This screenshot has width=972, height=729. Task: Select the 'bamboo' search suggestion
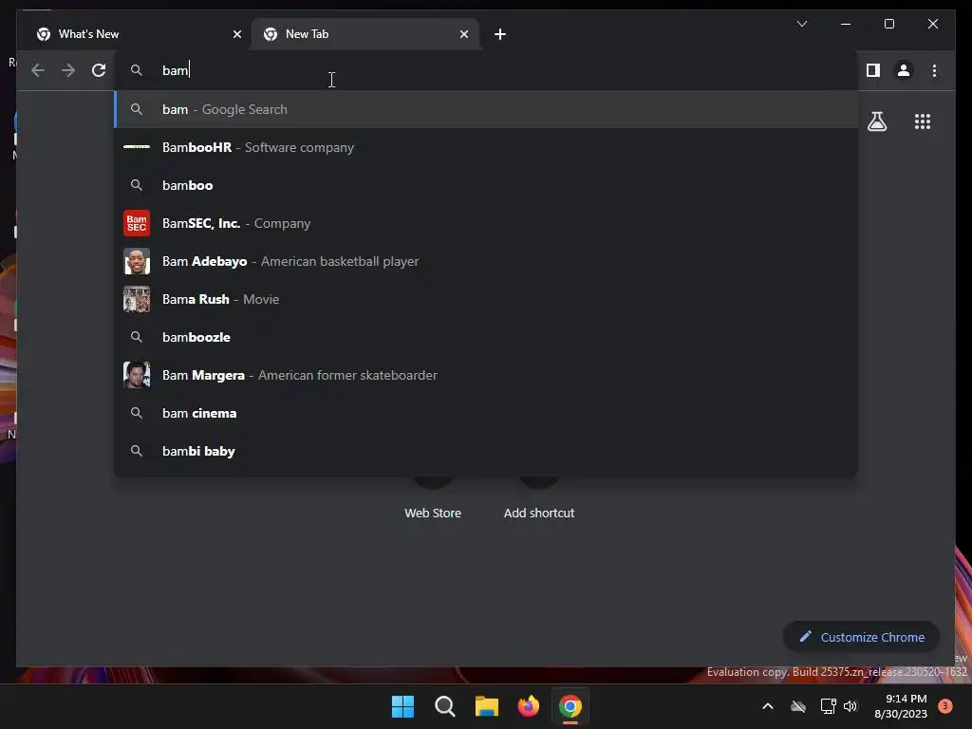pos(487,185)
